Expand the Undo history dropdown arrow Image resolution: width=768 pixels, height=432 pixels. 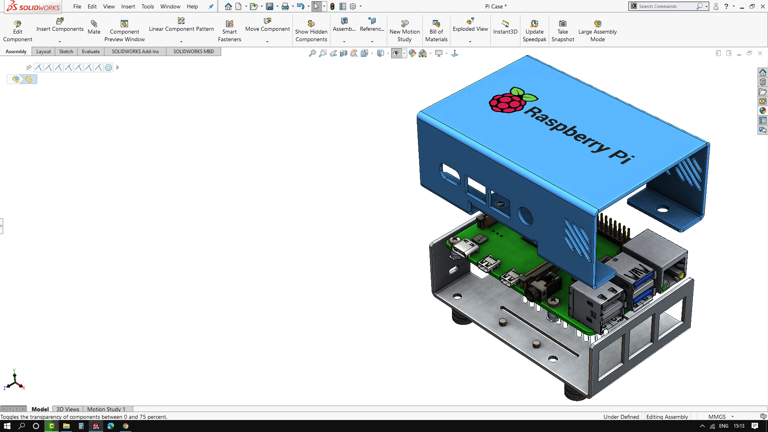[x=308, y=6]
